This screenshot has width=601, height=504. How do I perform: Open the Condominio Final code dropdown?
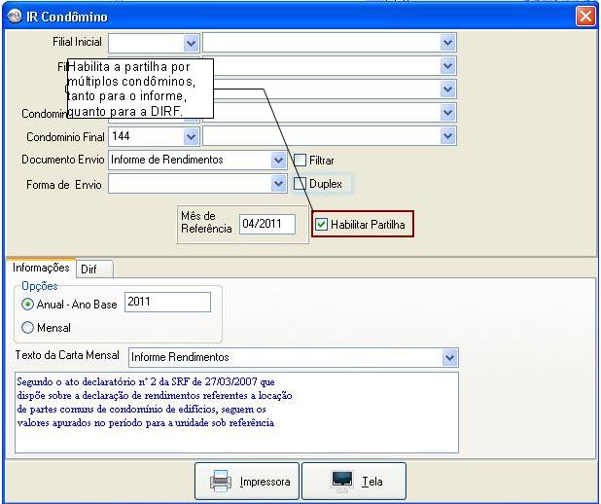point(191,136)
